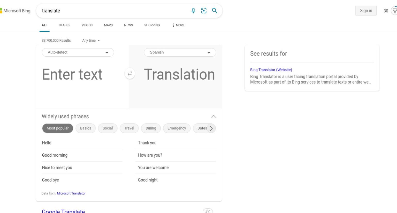Go to the NEWS tab
This screenshot has width=397, height=213.
[128, 25]
